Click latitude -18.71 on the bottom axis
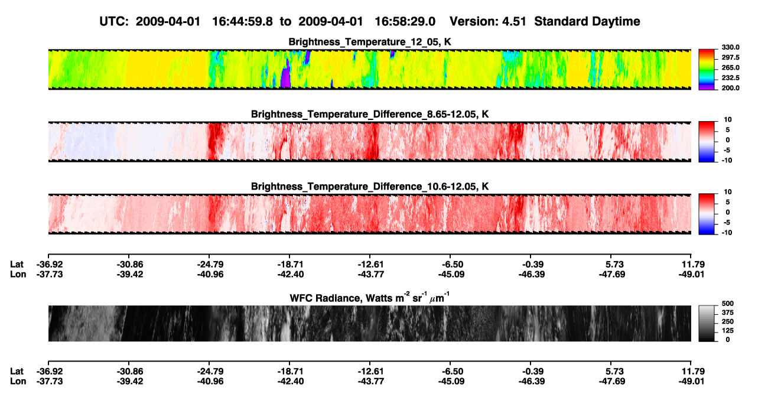This screenshot has height=394, width=768. [289, 372]
